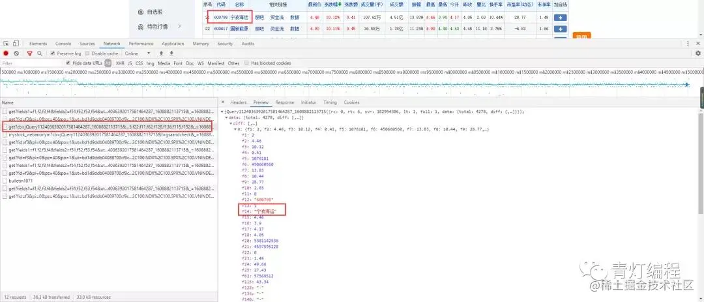Toggle device toolbar icon in DevTools
This screenshot has width=704, height=302.
16,44
